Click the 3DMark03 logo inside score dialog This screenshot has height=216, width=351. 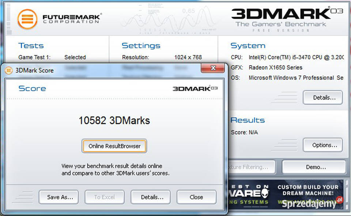click(x=195, y=89)
